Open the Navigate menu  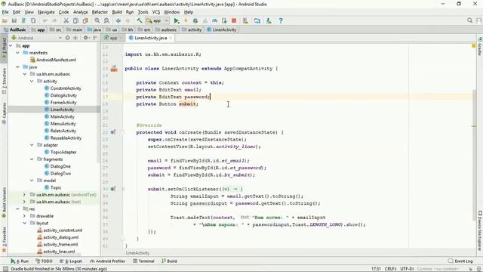pyautogui.click(x=46, y=12)
